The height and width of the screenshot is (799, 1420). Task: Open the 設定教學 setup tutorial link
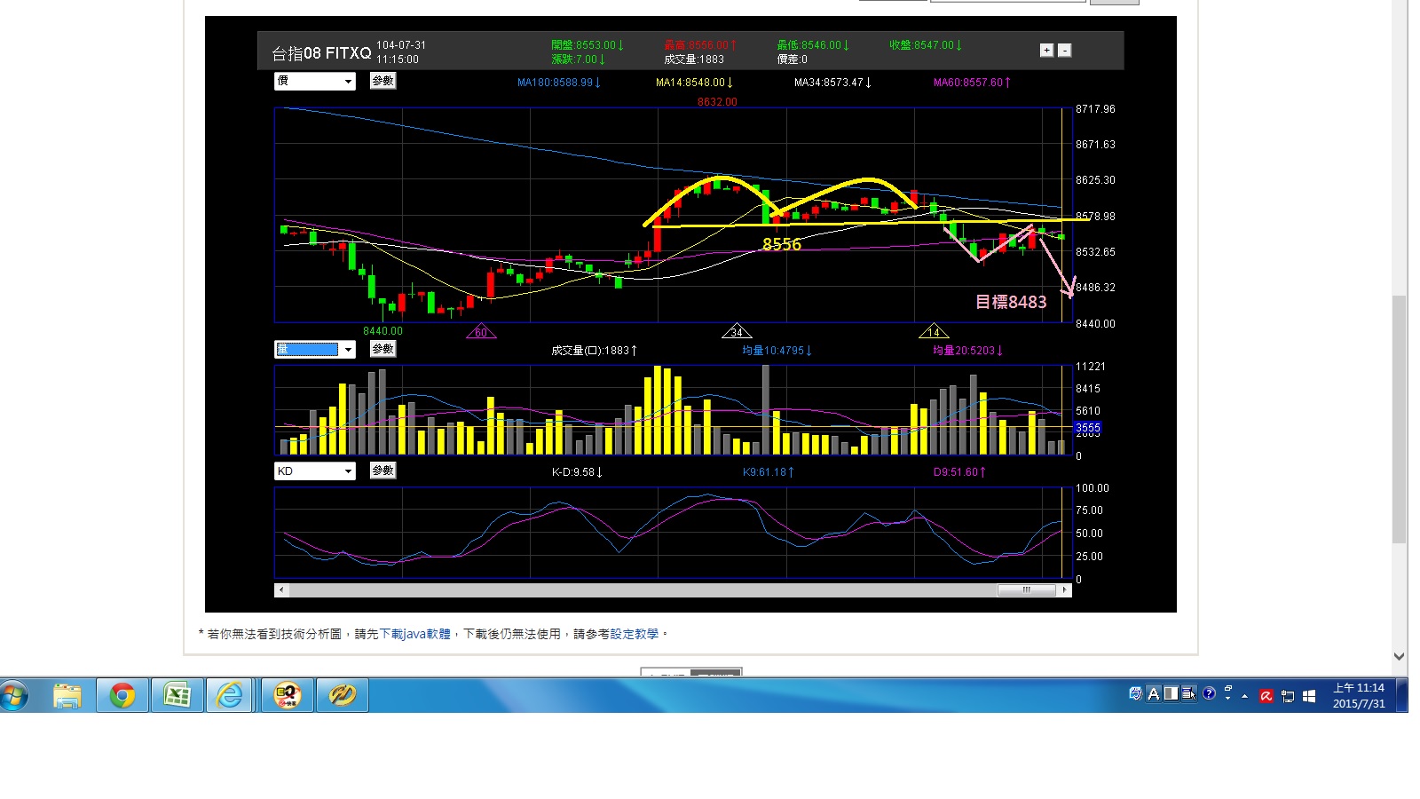click(634, 634)
